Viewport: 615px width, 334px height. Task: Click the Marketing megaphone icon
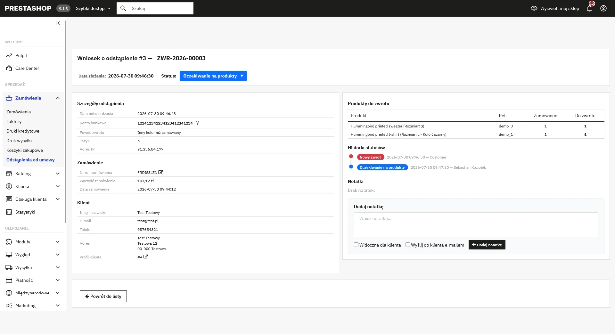tap(9, 305)
